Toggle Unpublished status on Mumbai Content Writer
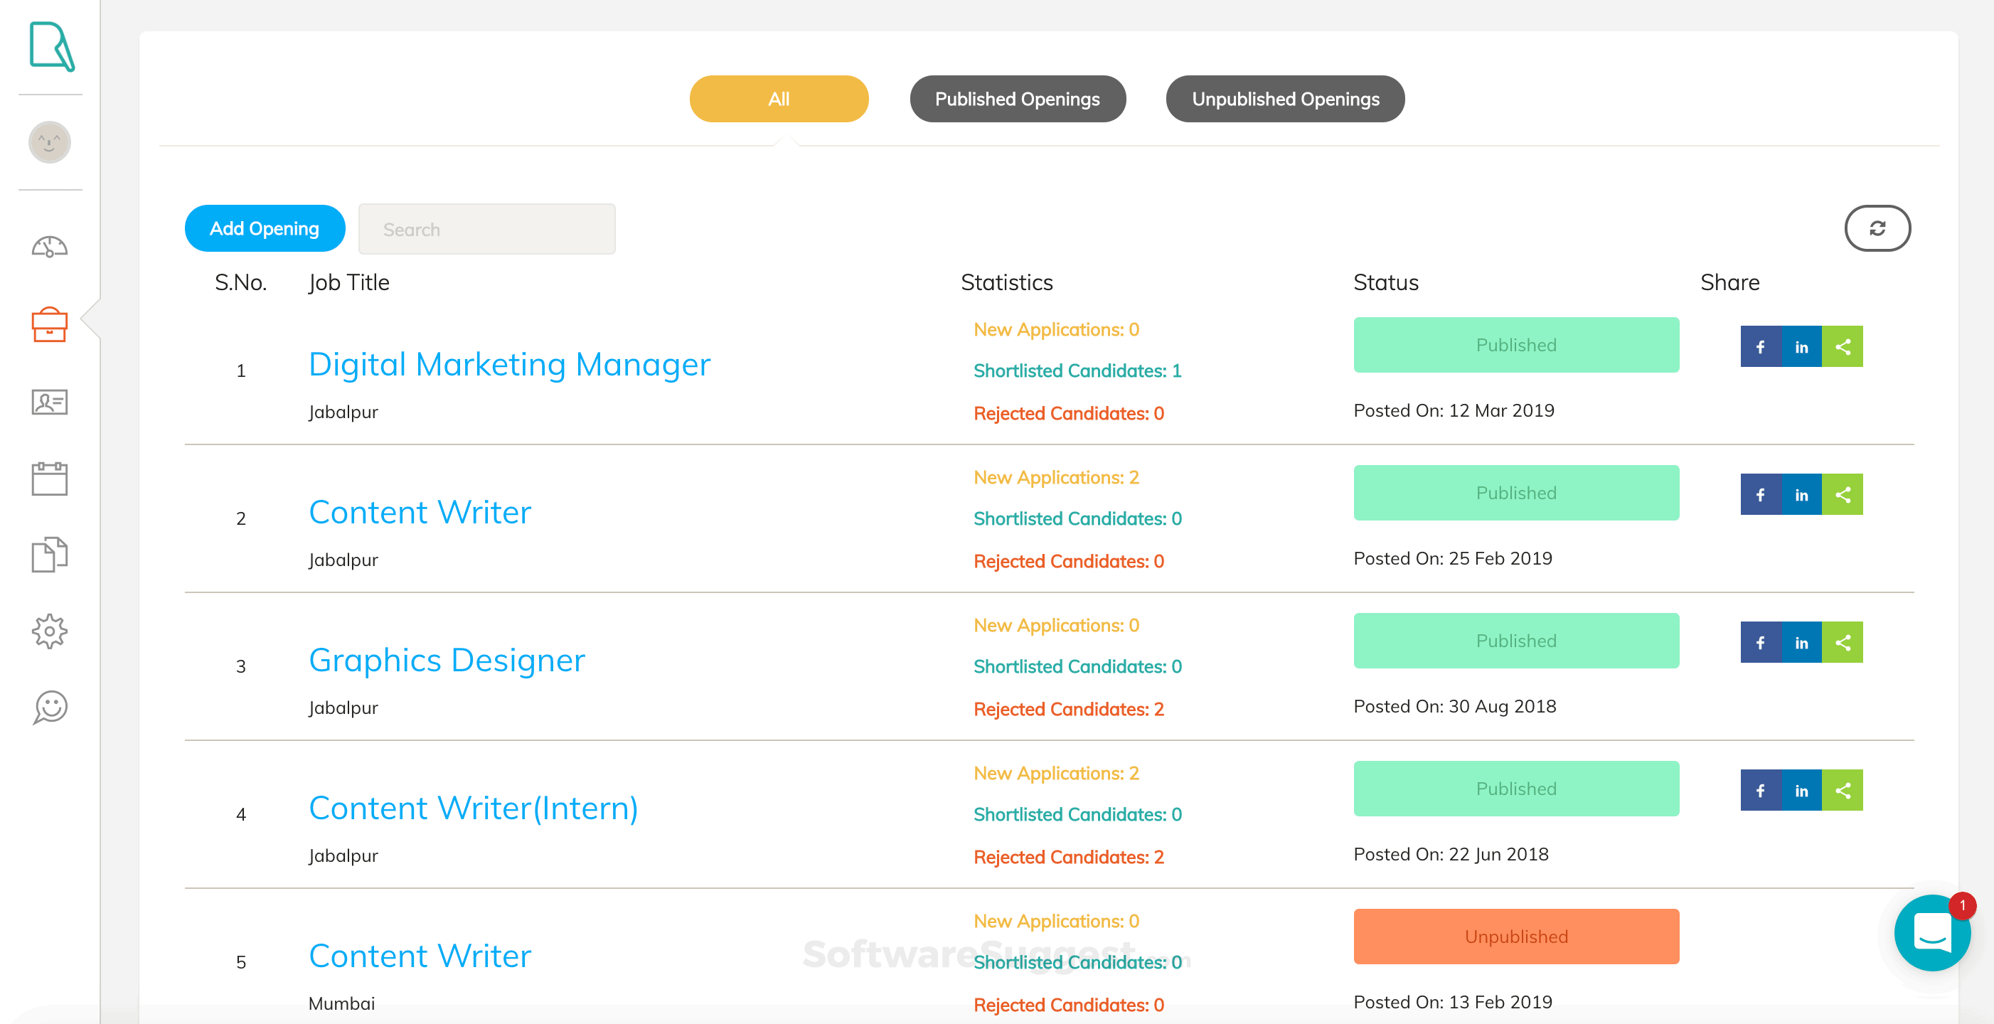The width and height of the screenshot is (1994, 1024). [1515, 937]
